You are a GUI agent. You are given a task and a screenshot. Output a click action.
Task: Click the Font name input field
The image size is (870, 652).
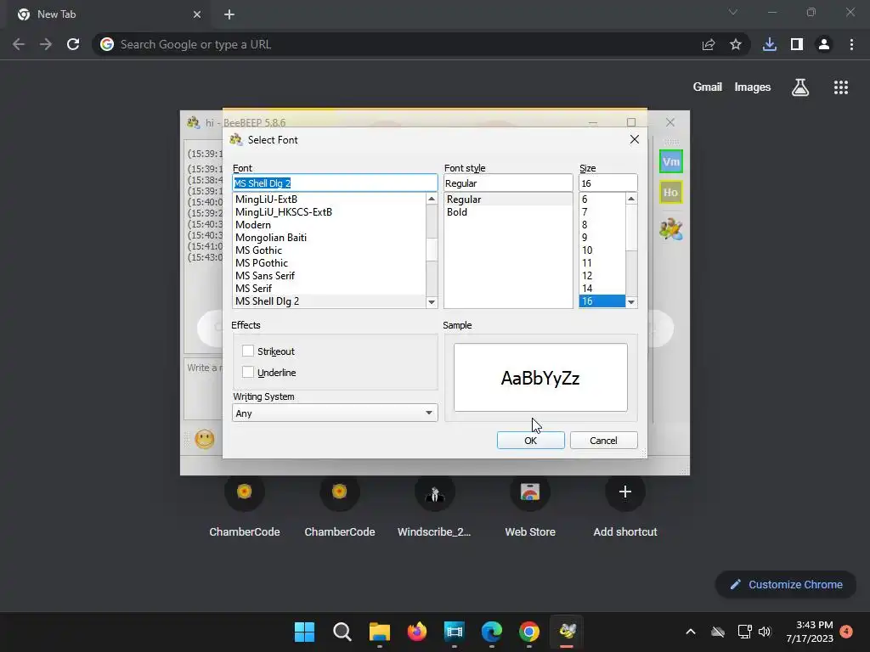(335, 183)
